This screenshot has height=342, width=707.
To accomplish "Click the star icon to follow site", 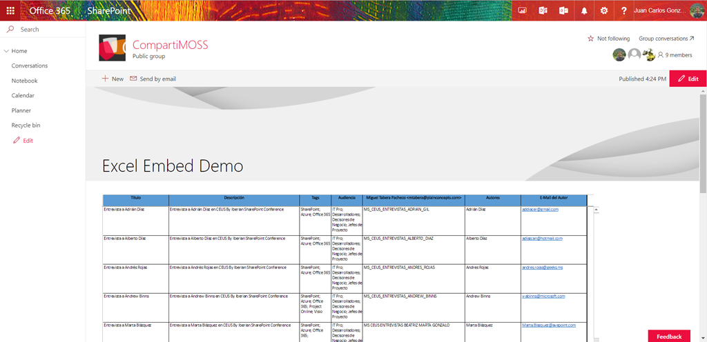I will tap(591, 39).
